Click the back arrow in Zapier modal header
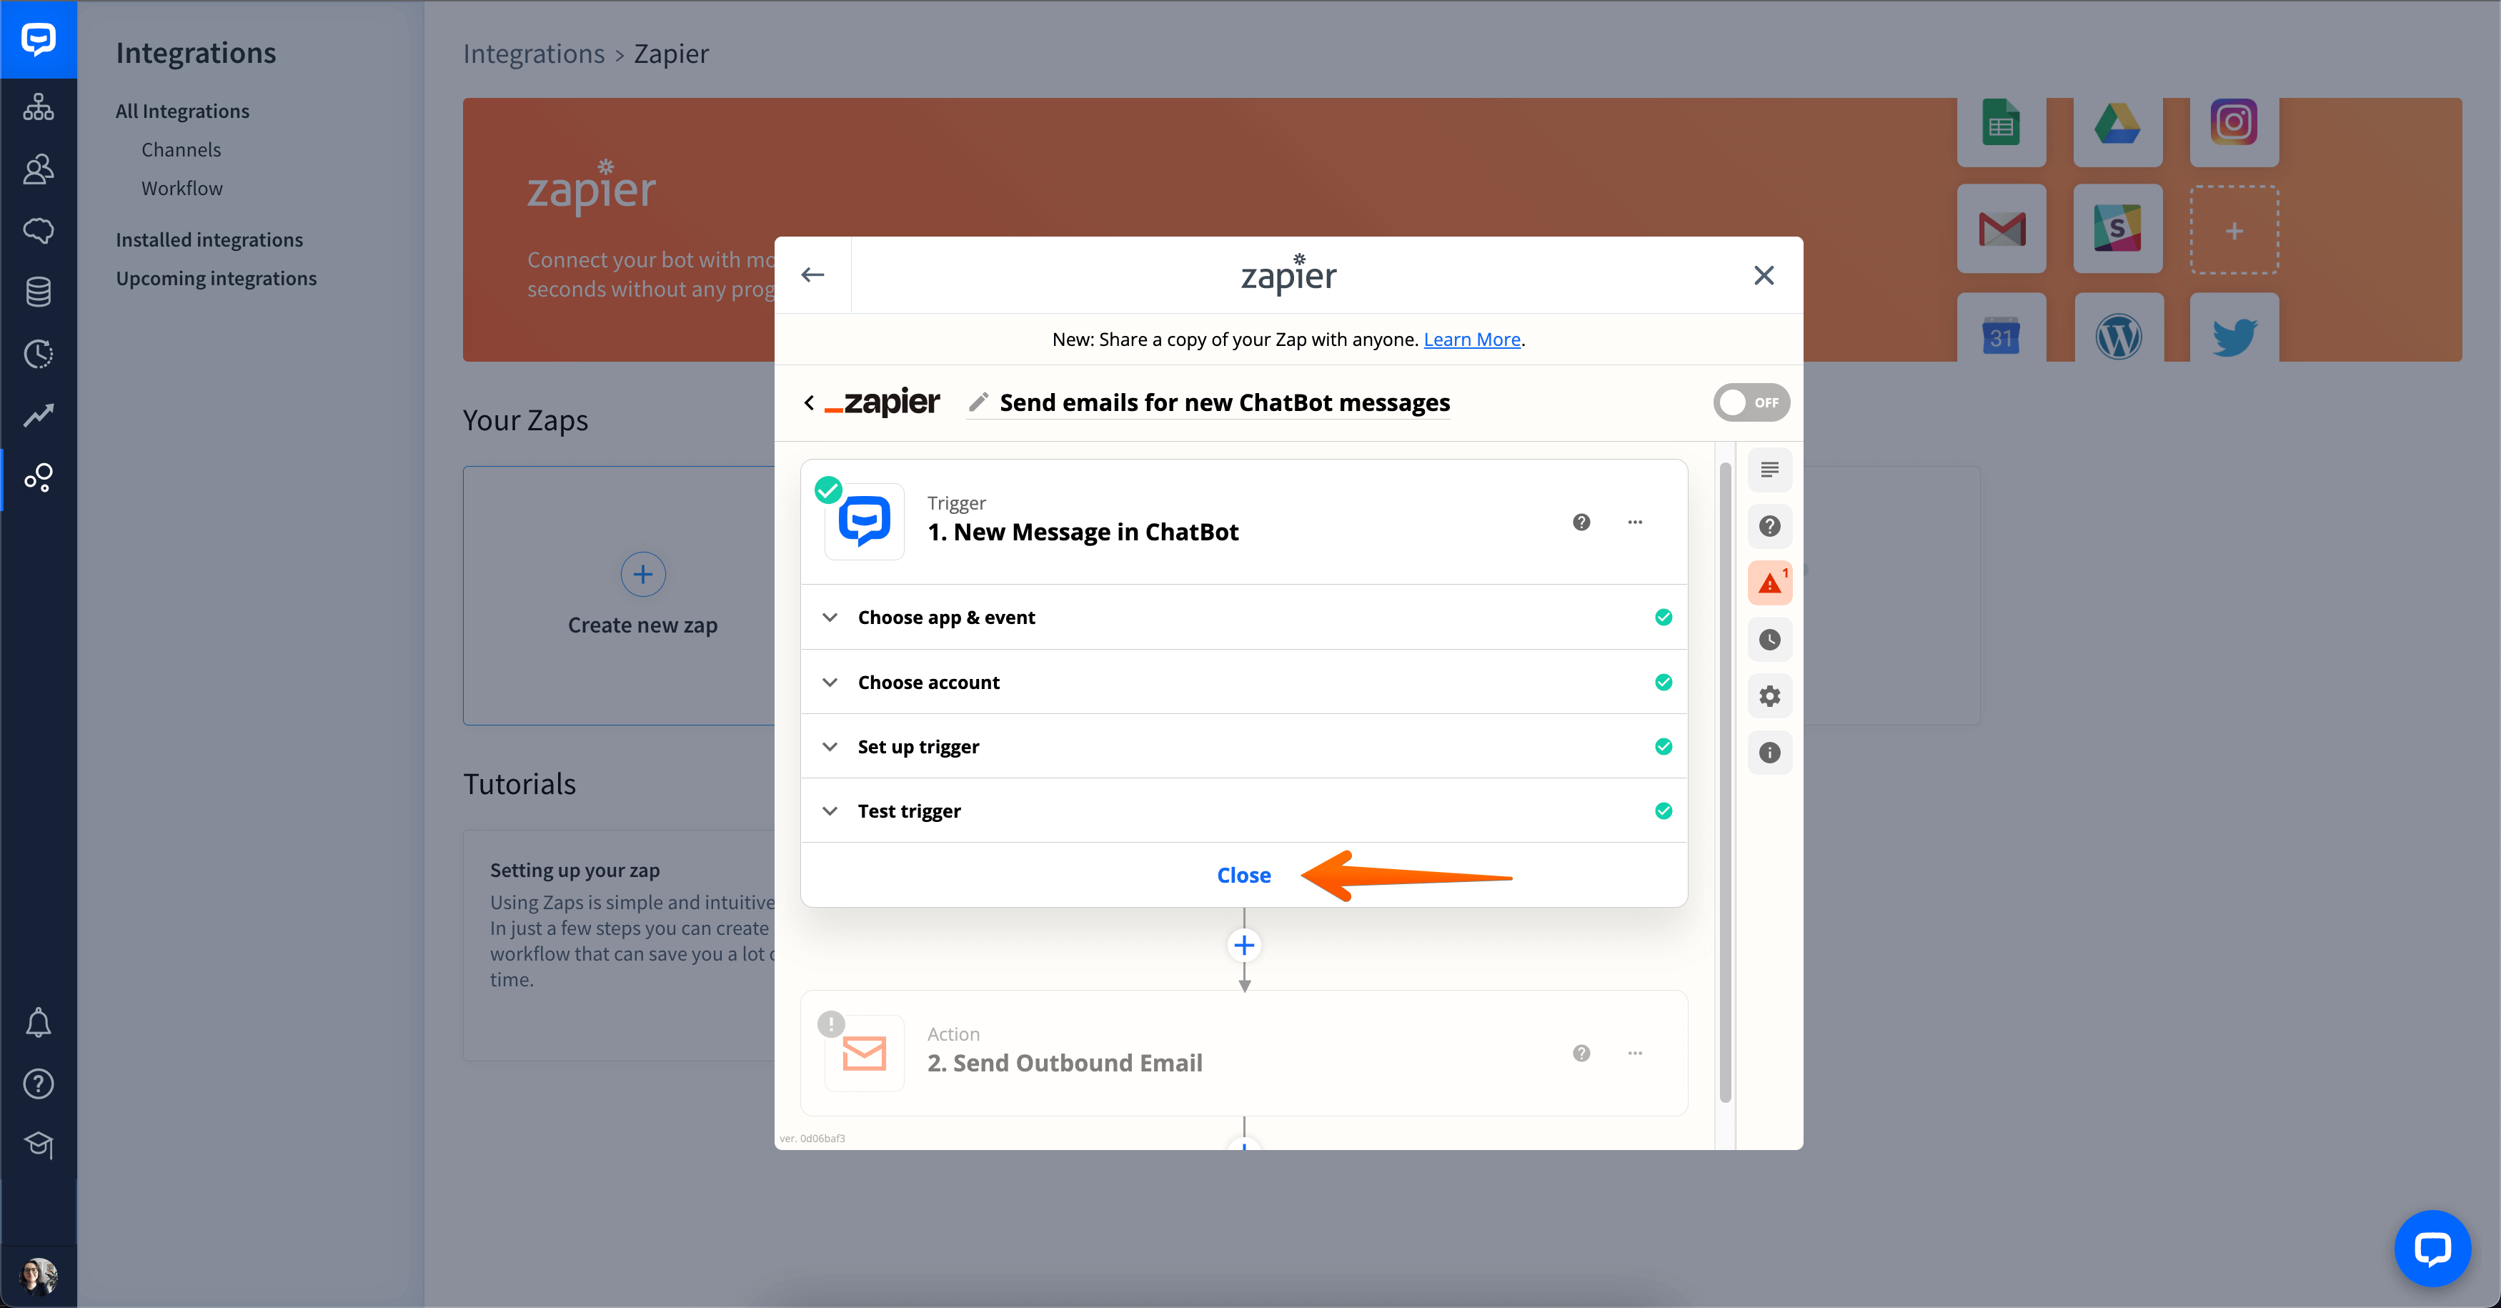This screenshot has height=1308, width=2501. click(x=812, y=274)
